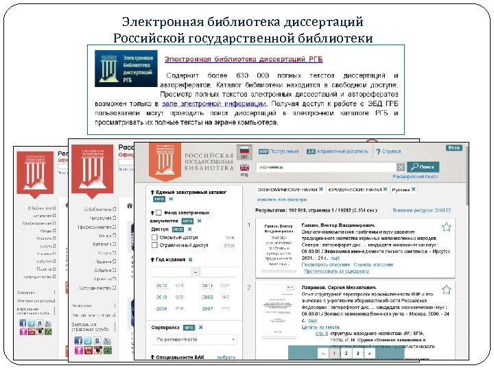
Task: Open the Внешние ресурсы: 240422 link
Action: (421, 210)
